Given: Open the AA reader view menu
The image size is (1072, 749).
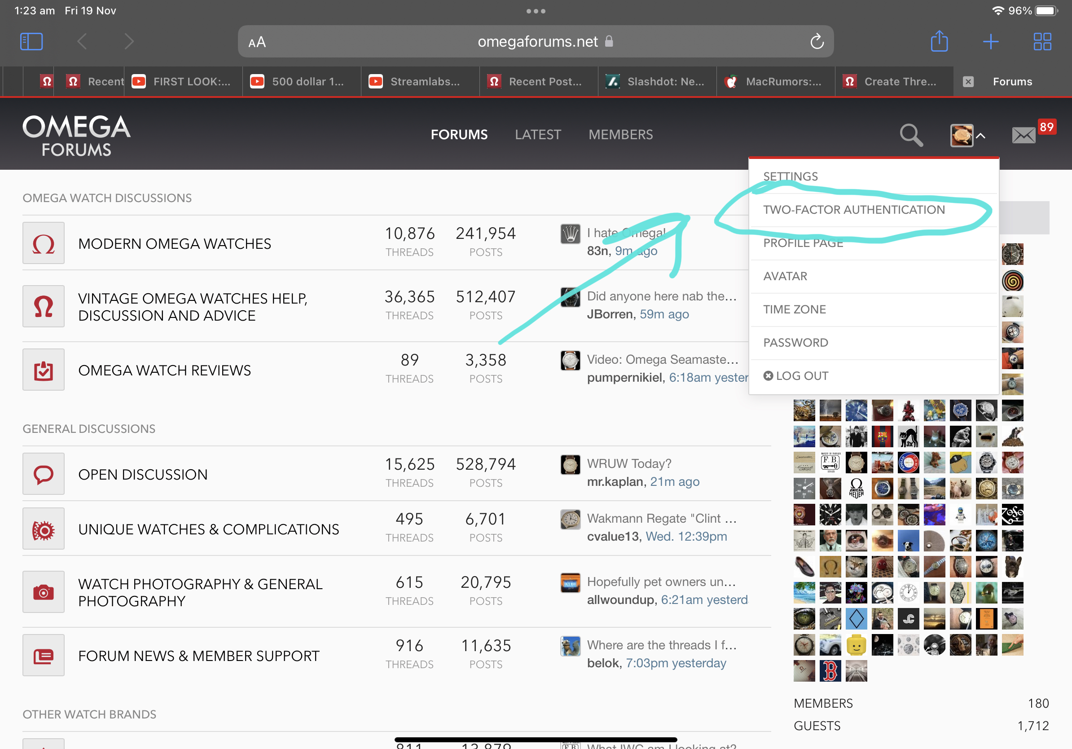Looking at the screenshot, I should click(x=257, y=42).
